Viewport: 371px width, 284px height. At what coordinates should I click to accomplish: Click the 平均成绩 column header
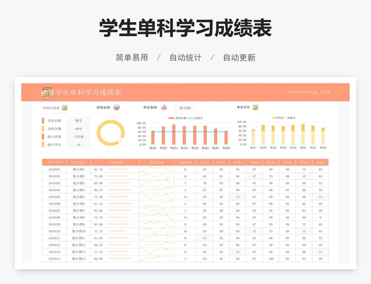115,162
